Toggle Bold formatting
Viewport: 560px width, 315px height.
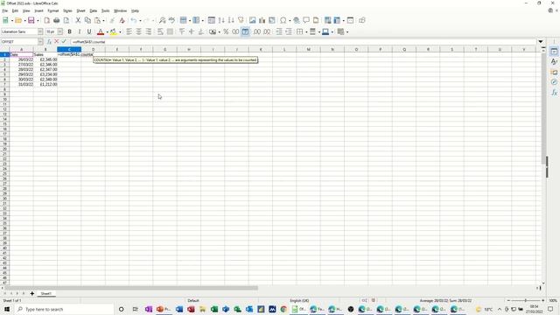(70, 31)
